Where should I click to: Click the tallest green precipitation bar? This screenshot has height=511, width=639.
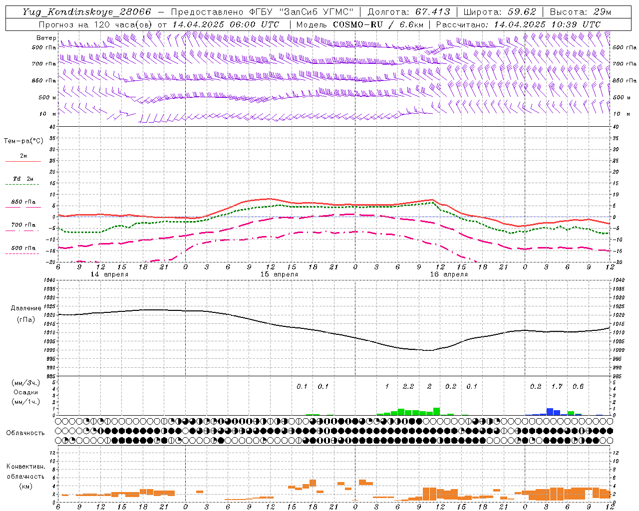(x=437, y=412)
